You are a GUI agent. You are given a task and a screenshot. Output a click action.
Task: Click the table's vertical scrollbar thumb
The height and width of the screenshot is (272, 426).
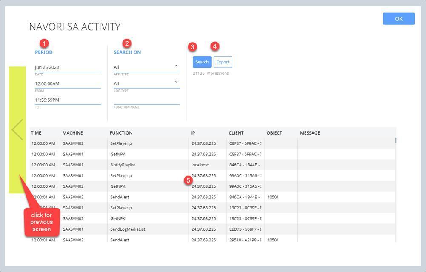point(396,140)
